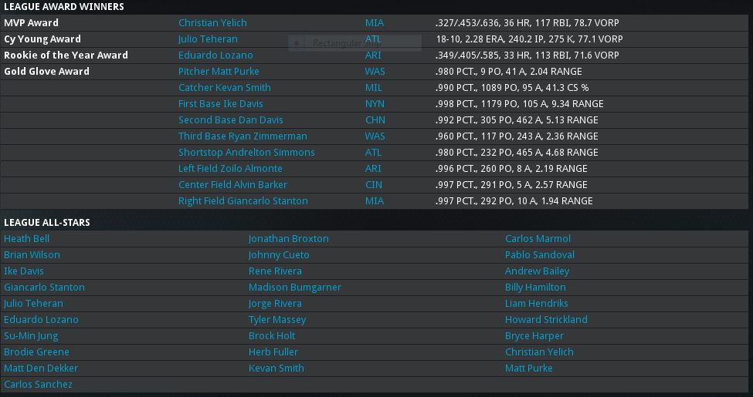The width and height of the screenshot is (753, 397).
Task: Open All-Star Heath Bell's page
Action: click(26, 239)
